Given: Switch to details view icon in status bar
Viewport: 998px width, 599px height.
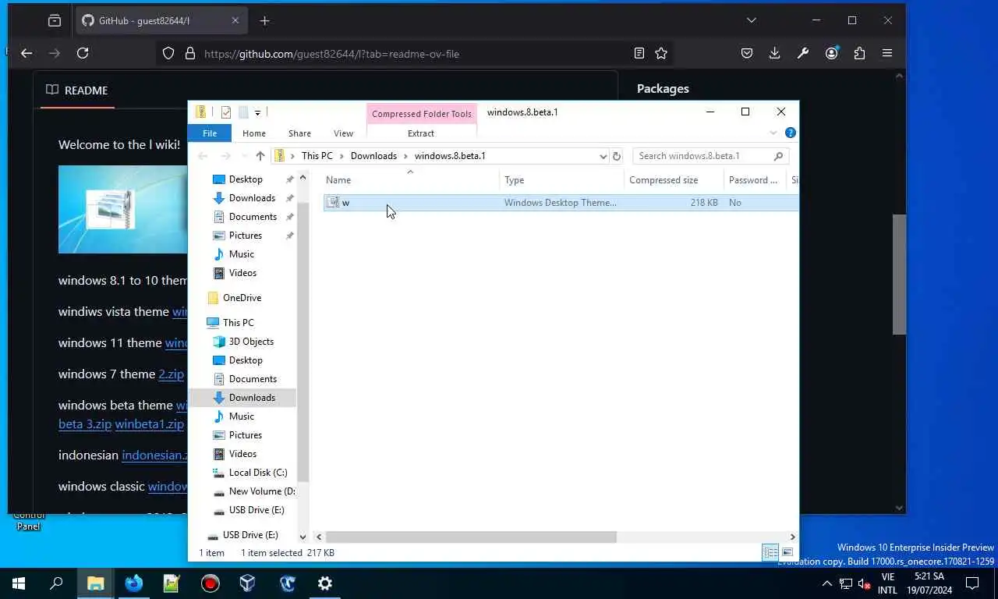Looking at the screenshot, I should tap(770, 552).
